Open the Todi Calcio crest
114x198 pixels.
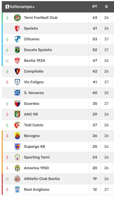(17, 125)
